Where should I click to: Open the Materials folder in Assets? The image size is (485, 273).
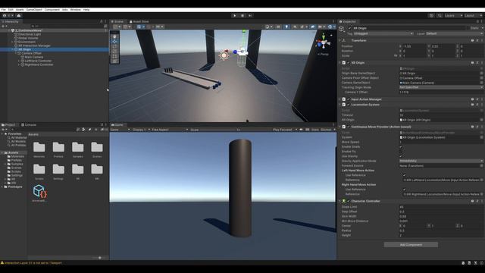[39, 147]
